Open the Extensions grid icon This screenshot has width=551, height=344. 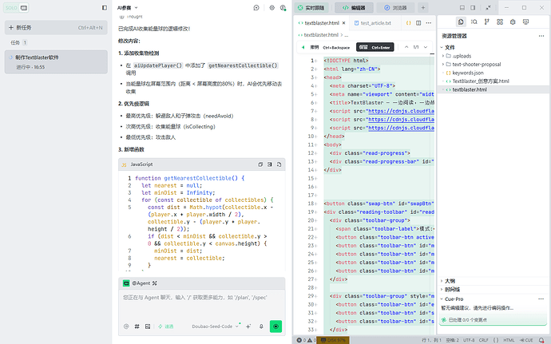500,22
